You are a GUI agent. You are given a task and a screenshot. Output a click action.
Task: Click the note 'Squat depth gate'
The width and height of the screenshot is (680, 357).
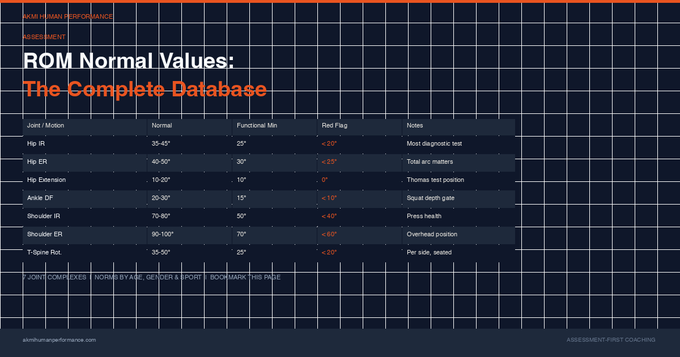(x=431, y=198)
